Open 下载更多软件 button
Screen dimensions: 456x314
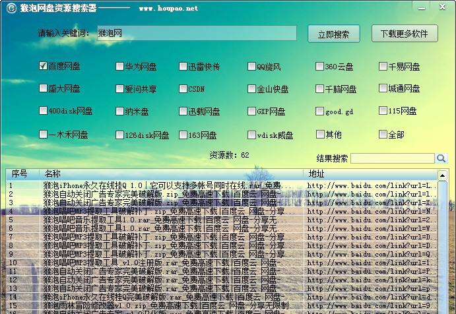405,34
